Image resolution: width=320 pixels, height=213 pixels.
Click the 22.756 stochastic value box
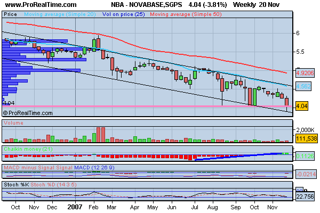pyautogui.click(x=305, y=196)
